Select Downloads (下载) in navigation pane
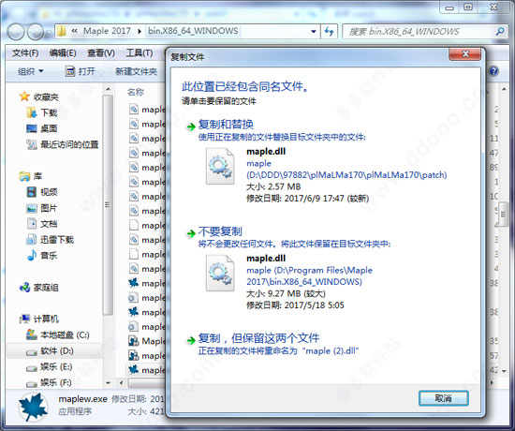515x431 pixels. (x=42, y=112)
